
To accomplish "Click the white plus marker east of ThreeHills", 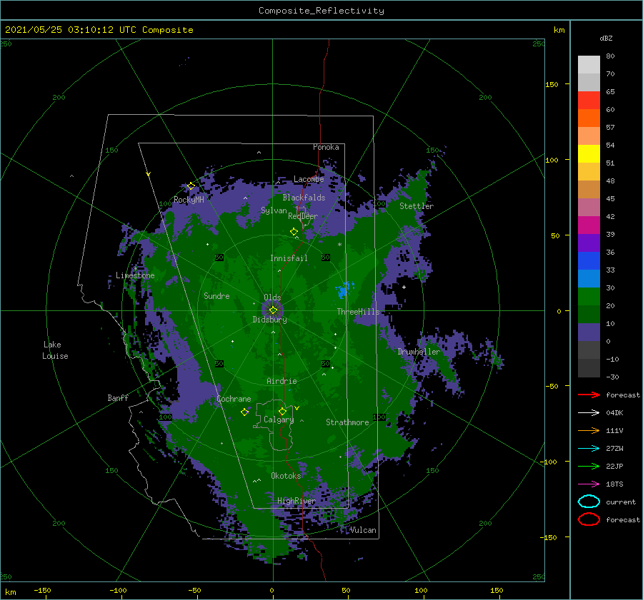I will tap(404, 287).
